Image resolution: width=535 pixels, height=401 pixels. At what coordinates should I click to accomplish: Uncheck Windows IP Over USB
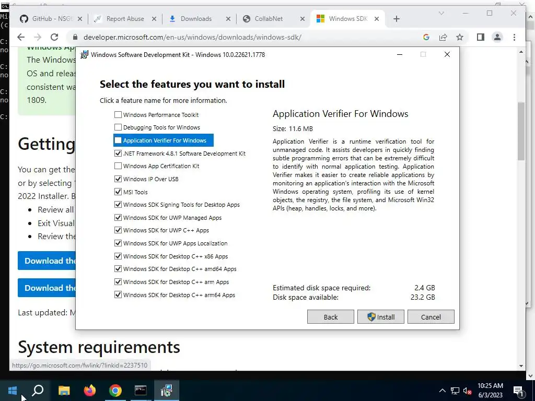point(118,179)
